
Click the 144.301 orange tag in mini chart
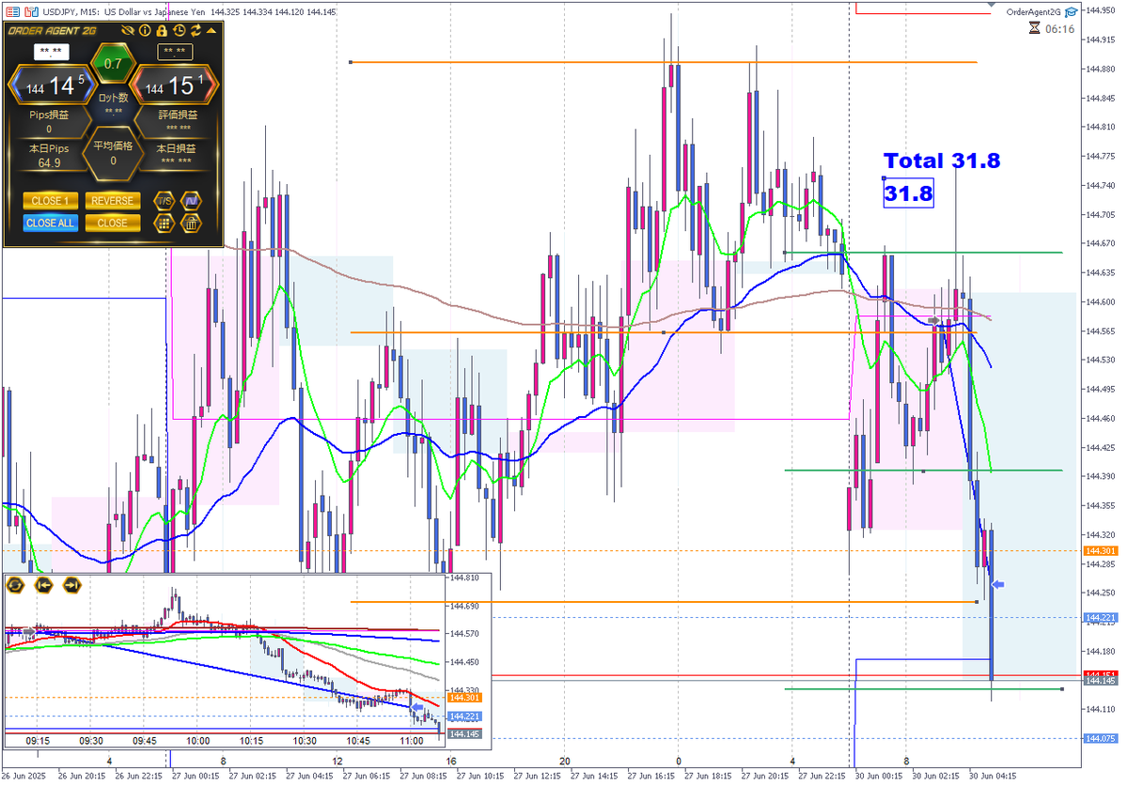click(x=465, y=697)
